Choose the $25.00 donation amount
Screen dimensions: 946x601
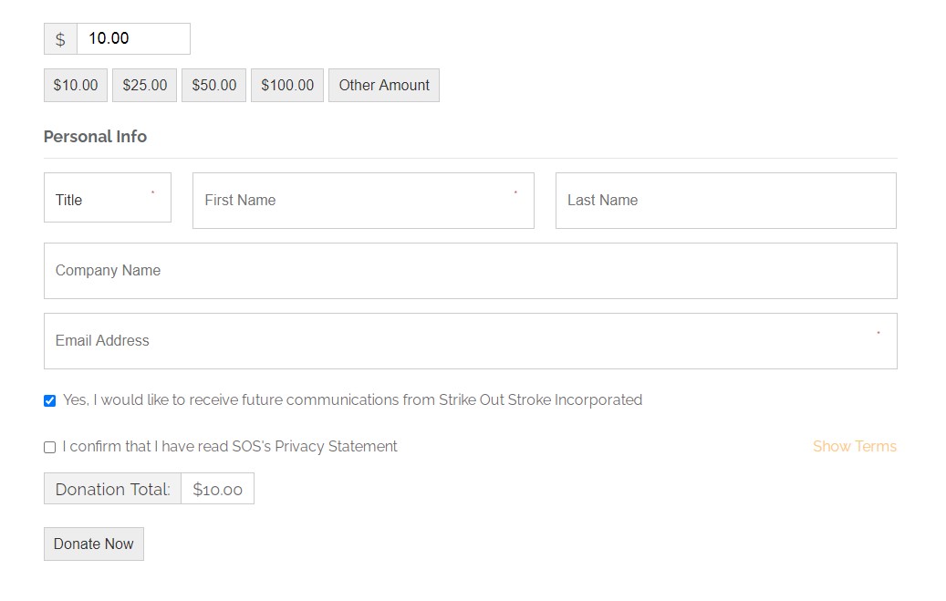(x=144, y=86)
